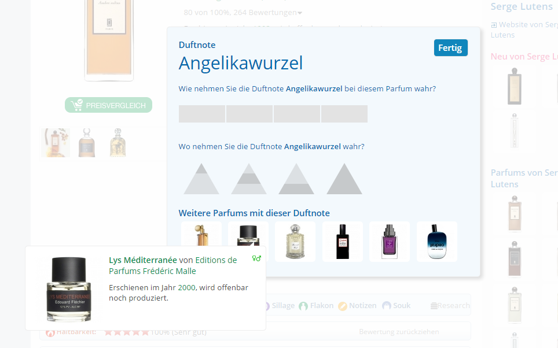
Task: Open the clear round flask perfume thumbnail
Action: [x=295, y=242]
